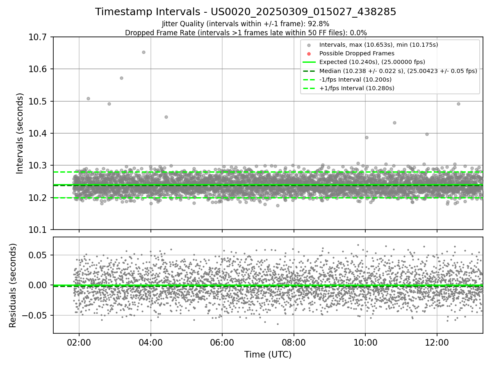This screenshot has height=369, width=492.
Task: Click the 'Dropped Frame Rate' 0.0% subtitle line
Action: pos(246,32)
